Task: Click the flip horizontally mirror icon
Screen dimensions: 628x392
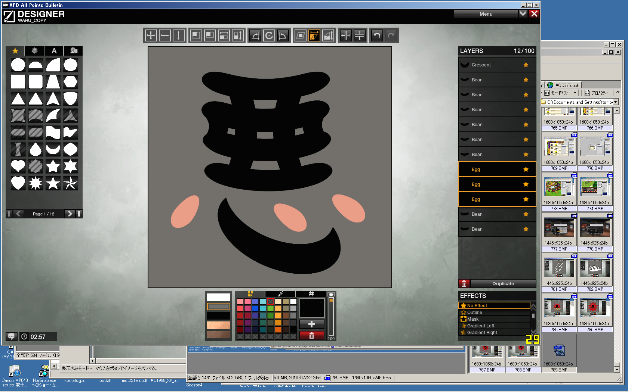Action: (346, 36)
